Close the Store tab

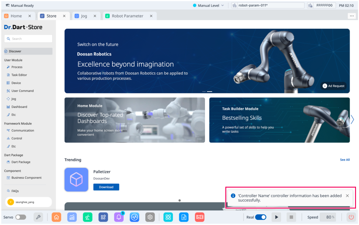(64, 16)
